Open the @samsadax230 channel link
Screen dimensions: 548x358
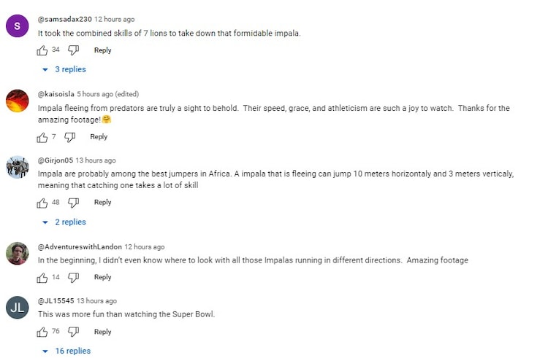click(64, 19)
